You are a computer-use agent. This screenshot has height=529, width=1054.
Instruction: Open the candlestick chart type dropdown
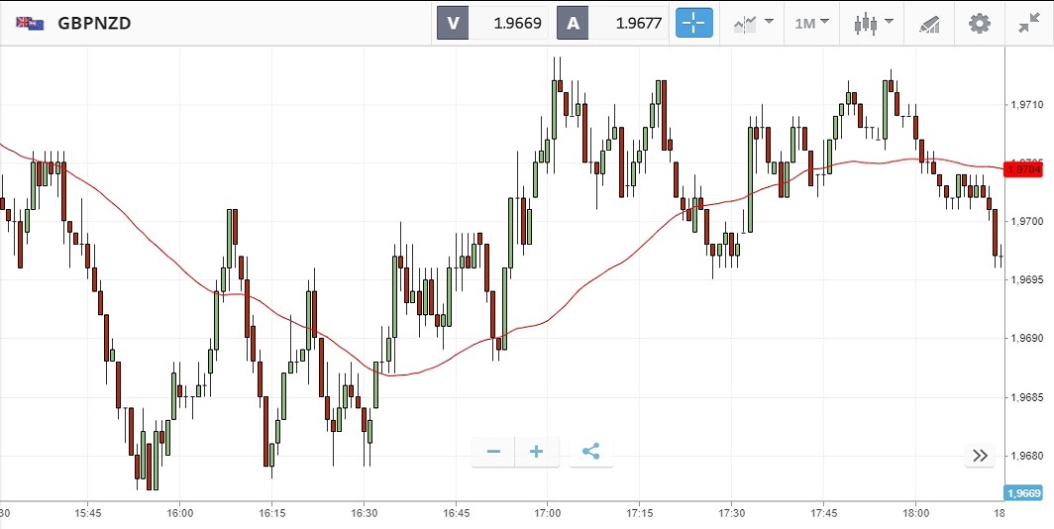tap(874, 23)
